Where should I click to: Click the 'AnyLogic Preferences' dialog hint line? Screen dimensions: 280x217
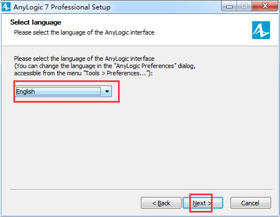pyautogui.click(x=105, y=66)
